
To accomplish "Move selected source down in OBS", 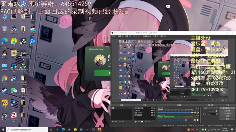I will pos(149,122).
